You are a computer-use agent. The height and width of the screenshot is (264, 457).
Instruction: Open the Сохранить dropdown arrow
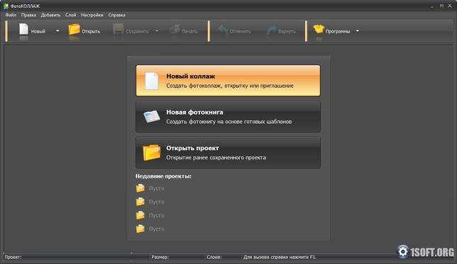point(157,30)
